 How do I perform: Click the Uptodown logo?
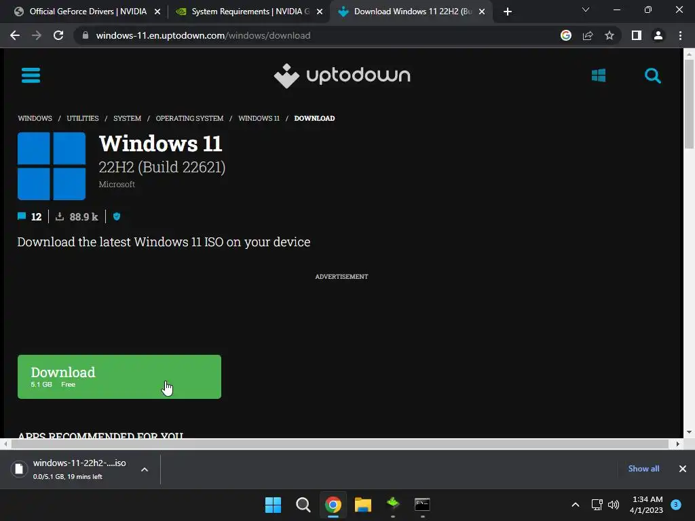342,76
